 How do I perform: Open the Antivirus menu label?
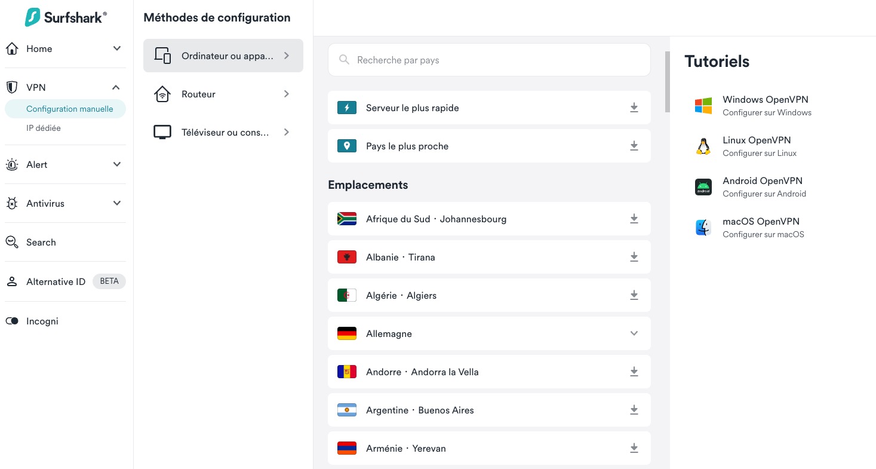[45, 203]
